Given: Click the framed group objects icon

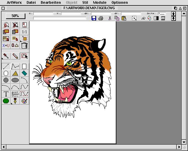Looking at the screenshot, I should tap(6, 39).
